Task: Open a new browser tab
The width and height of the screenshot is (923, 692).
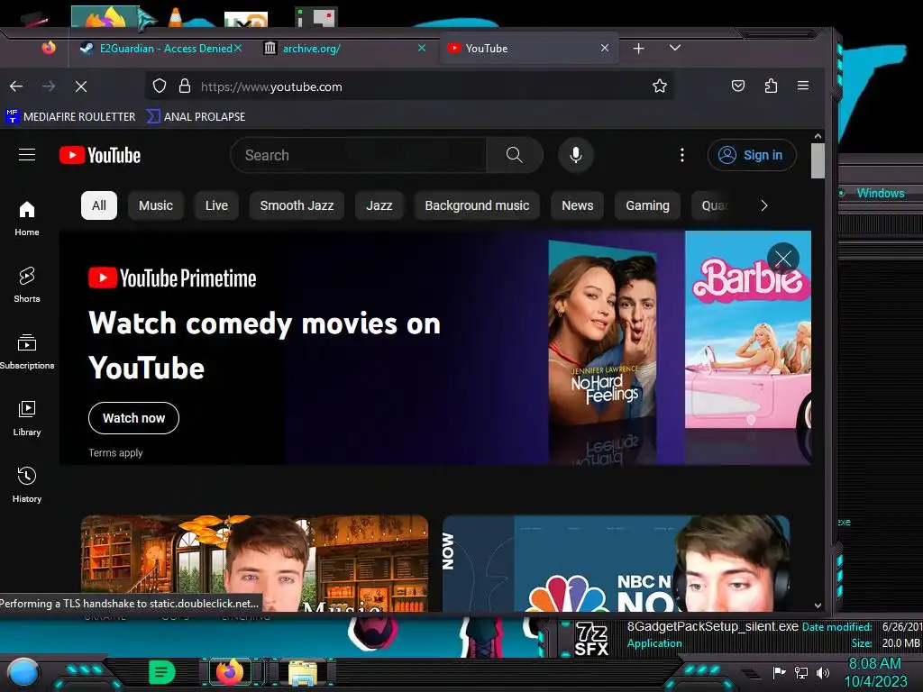Action: click(x=639, y=49)
